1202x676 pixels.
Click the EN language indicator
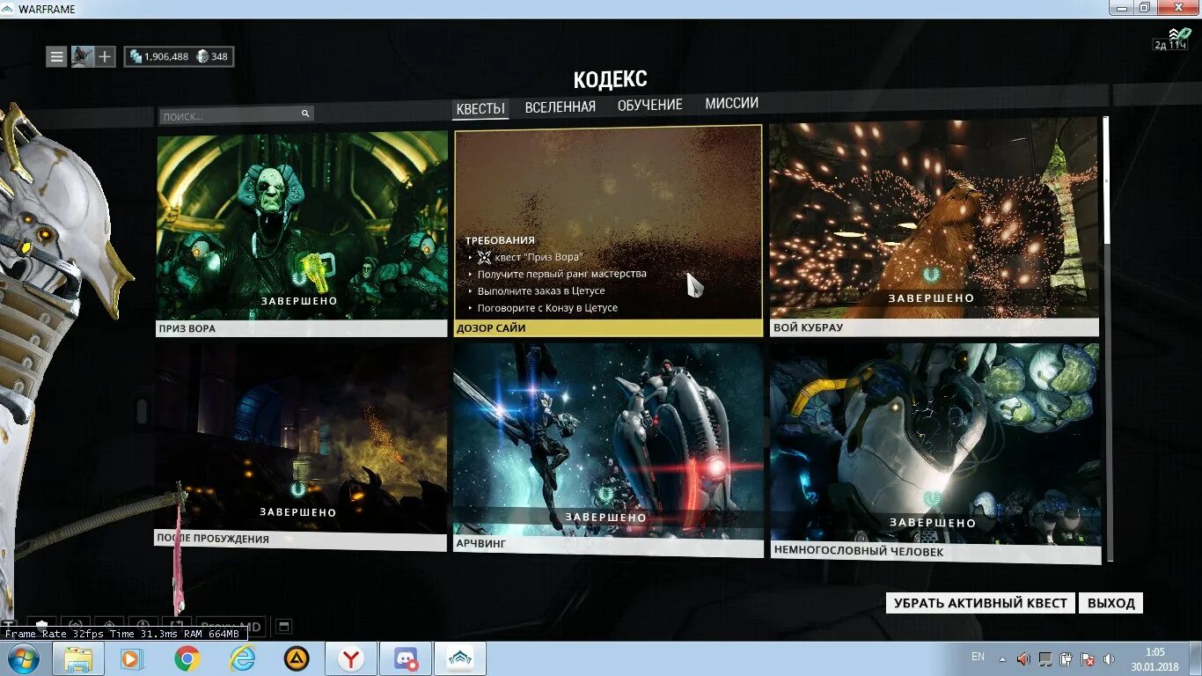(978, 657)
